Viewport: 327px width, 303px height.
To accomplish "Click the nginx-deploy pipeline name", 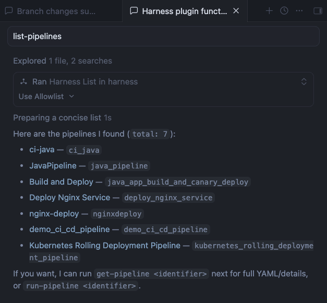I will (54, 214).
